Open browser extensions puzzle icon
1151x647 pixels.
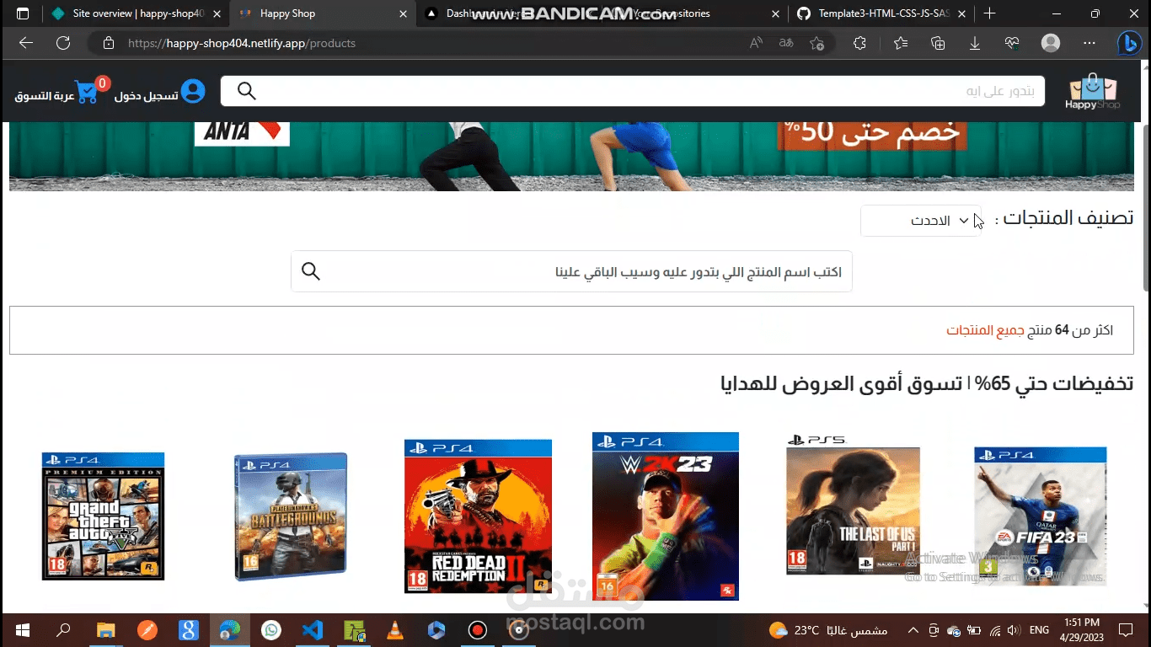(859, 43)
